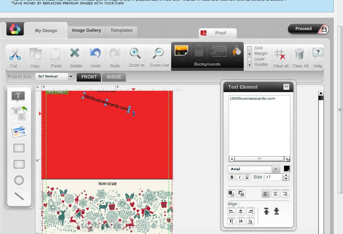This screenshot has height=234, width=343.
Task: Collapse the Text Element panel
Action: click(286, 87)
